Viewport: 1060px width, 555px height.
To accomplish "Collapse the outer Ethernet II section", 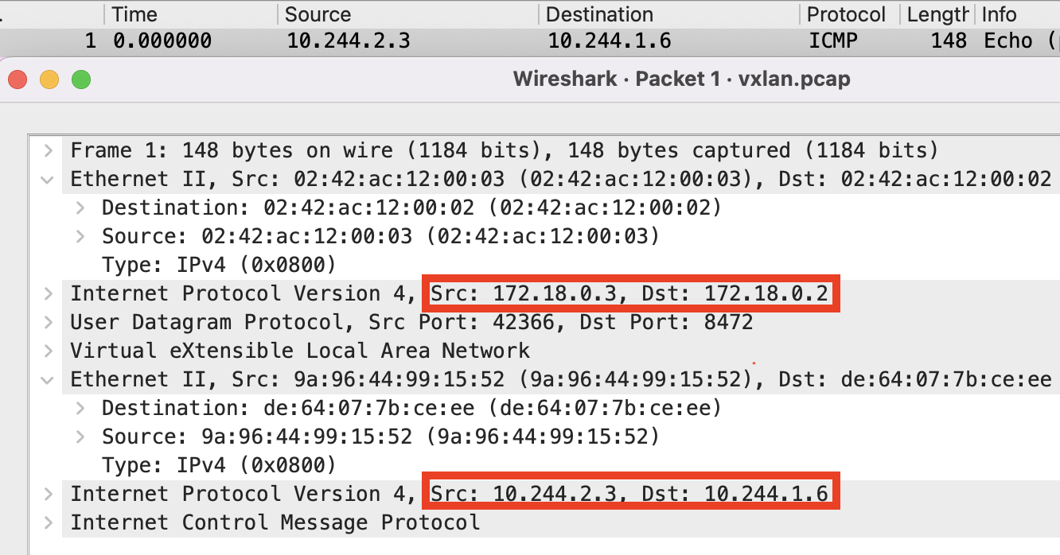I will [x=49, y=179].
